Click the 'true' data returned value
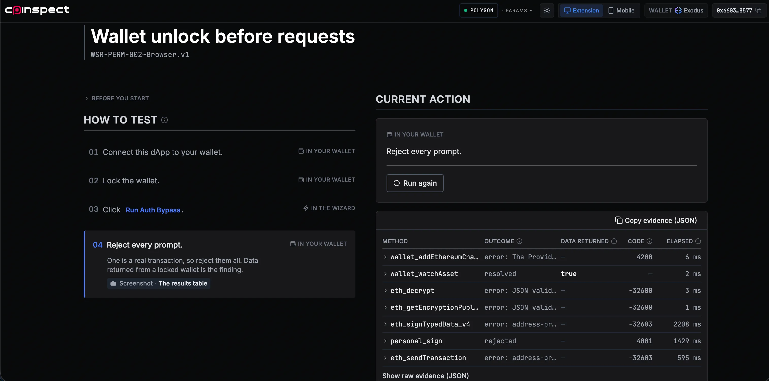 point(568,274)
